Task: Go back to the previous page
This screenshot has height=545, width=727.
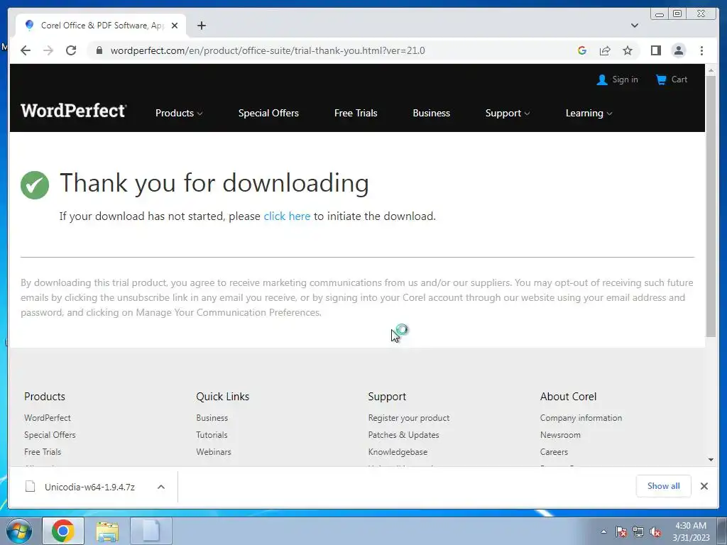Action: 26,50
